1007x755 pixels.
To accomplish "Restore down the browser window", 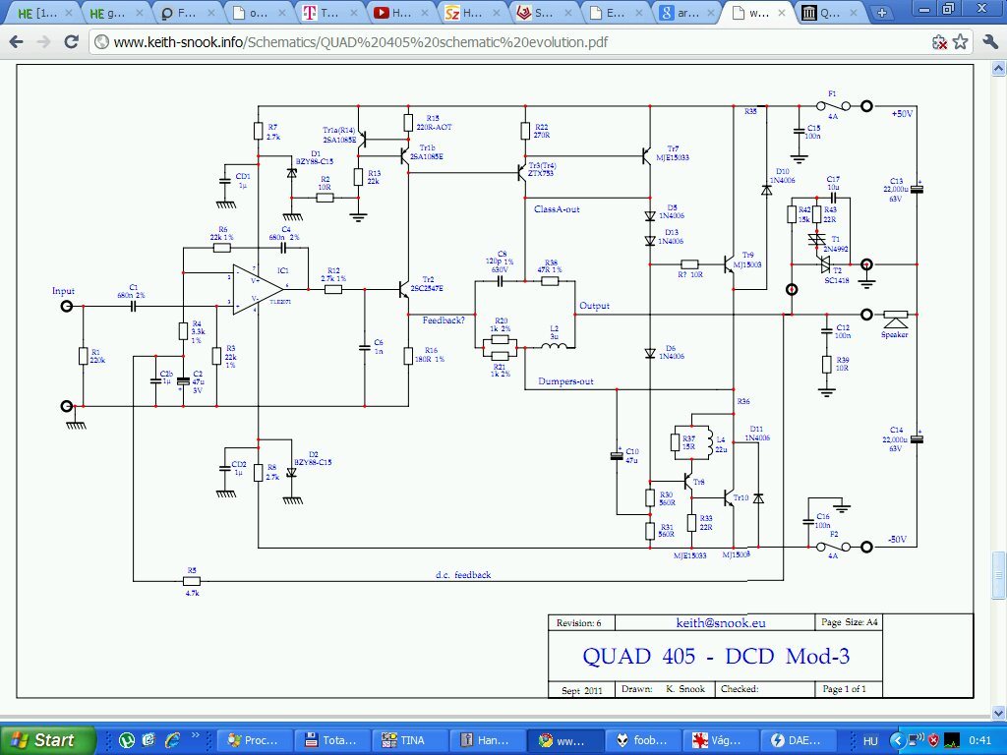I will [x=949, y=8].
